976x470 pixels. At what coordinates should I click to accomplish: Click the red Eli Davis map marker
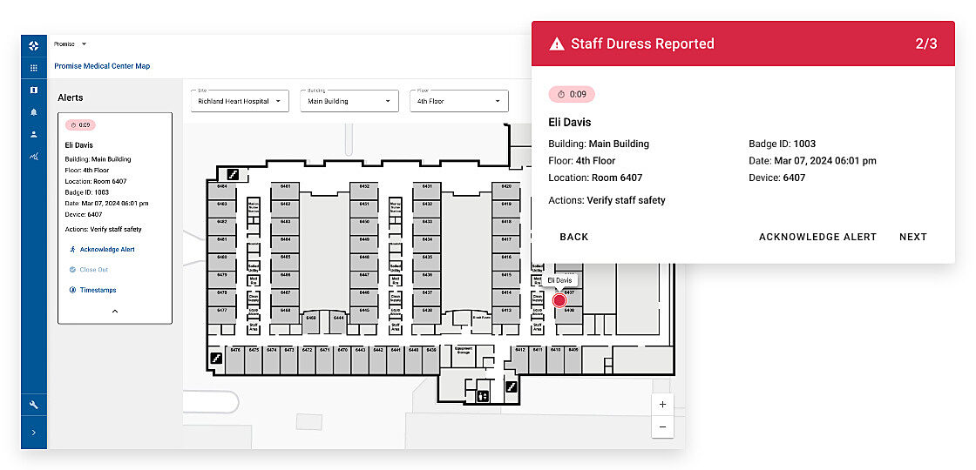coord(559,300)
